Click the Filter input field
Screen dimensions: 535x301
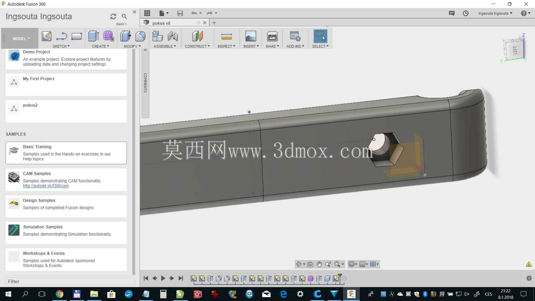coord(70,281)
